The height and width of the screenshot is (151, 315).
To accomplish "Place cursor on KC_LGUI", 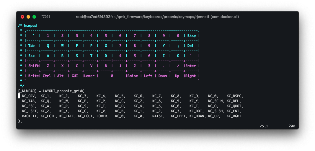I will [x=86, y=116].
